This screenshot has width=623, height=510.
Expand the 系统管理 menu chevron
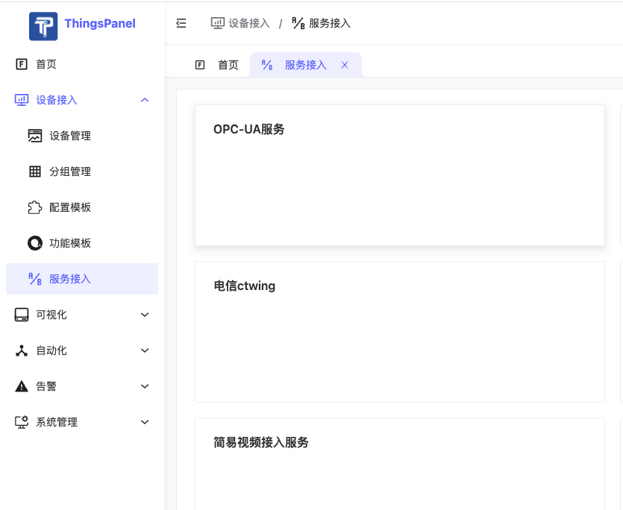coord(145,422)
